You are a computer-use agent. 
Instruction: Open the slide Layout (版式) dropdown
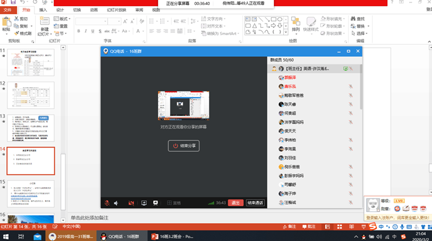(62, 19)
